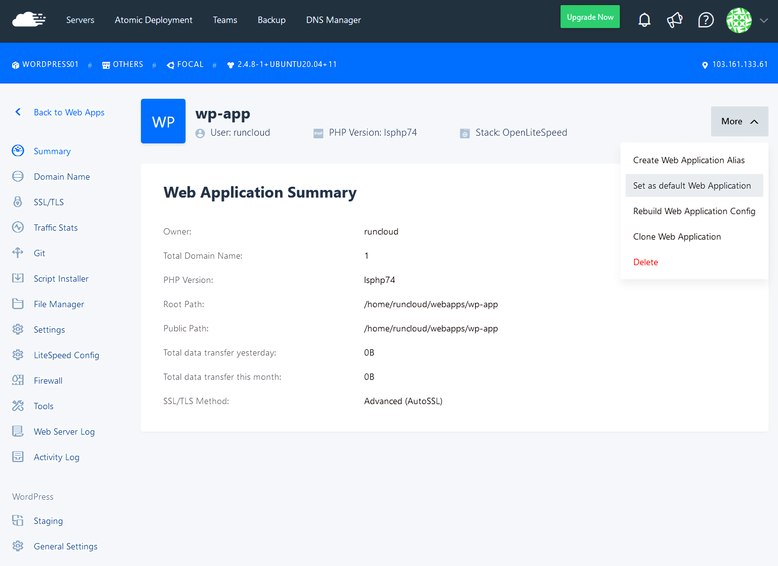
Task: View the Web Server Log
Action: [64, 431]
